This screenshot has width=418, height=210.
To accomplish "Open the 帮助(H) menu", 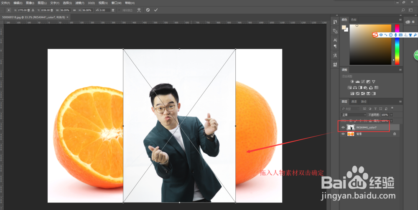I will [x=130, y=3].
